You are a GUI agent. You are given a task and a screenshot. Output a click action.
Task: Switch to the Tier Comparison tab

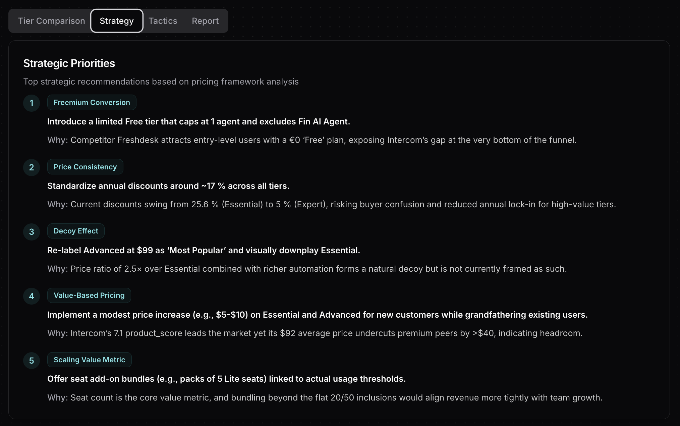pyautogui.click(x=51, y=20)
